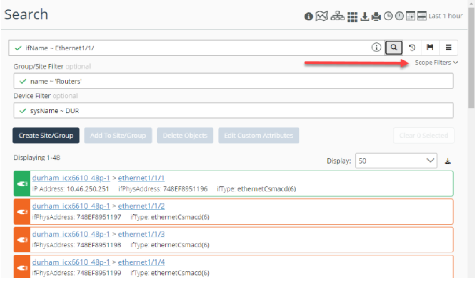
Task: Open the map view icon in the toolbar
Action: (321, 16)
